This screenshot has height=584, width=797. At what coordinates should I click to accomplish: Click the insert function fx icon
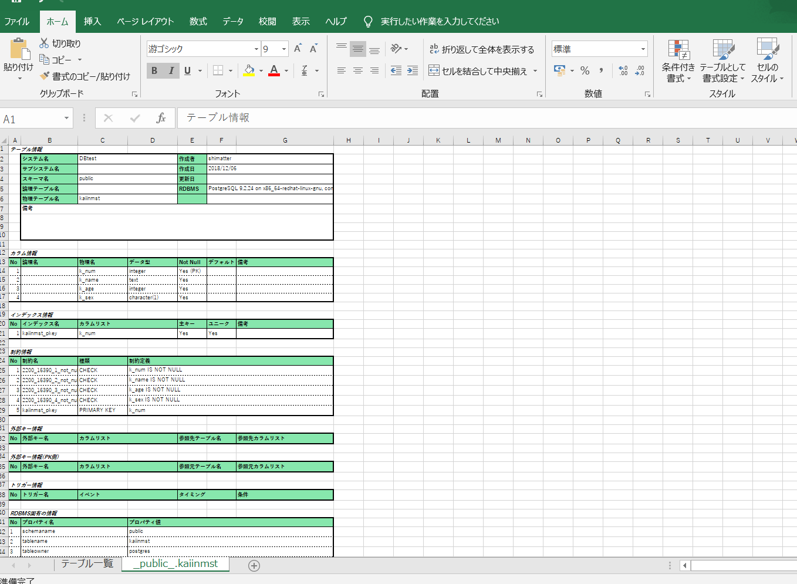click(x=161, y=118)
